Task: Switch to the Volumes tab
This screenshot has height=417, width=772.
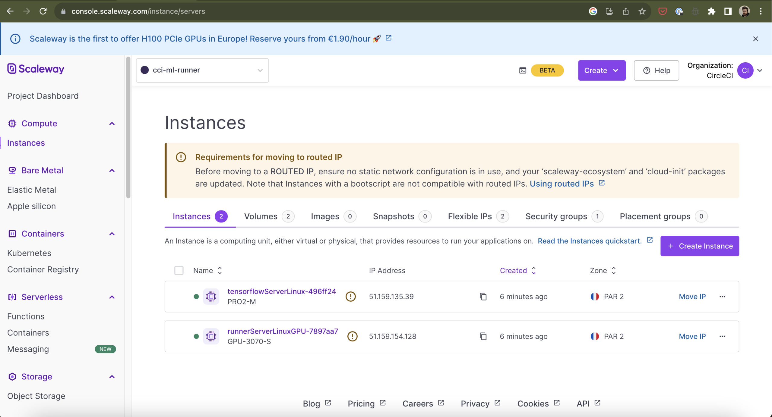Action: coord(269,216)
